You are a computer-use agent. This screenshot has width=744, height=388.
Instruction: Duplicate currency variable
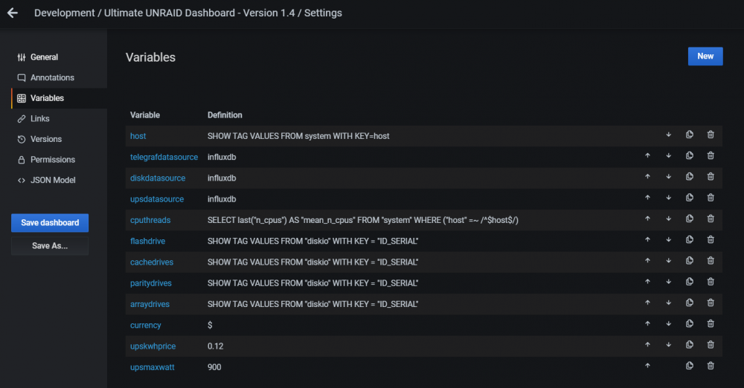(x=690, y=323)
